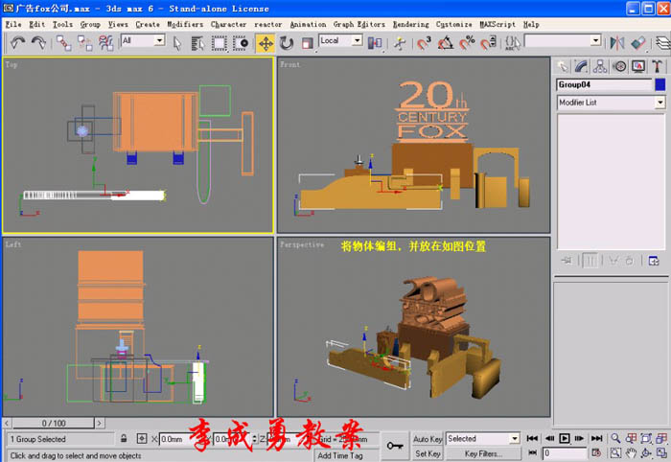Open selection filter All dropdown
Image resolution: width=671 pixels, height=462 pixels.
160,40
